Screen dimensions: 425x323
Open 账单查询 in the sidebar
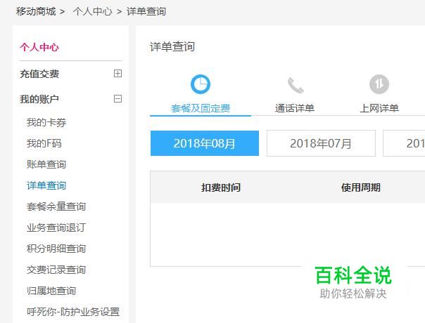[46, 164]
